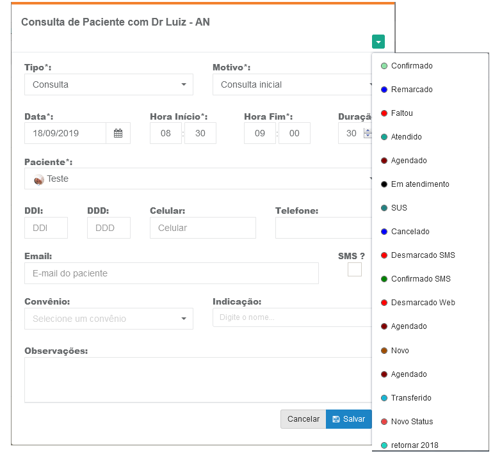Enable the SMS checkbox
The height and width of the screenshot is (462, 502).
tap(354, 269)
